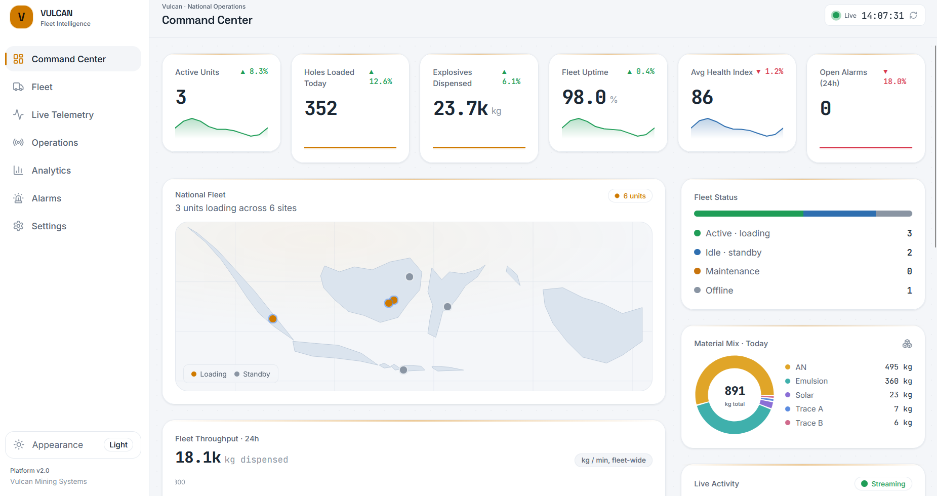Click the green segment of the Fleet Status bar
This screenshot has height=496, width=937.
[x=749, y=214]
